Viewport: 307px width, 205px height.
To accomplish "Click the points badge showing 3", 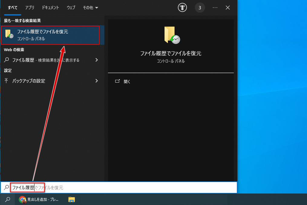I will tap(200, 8).
